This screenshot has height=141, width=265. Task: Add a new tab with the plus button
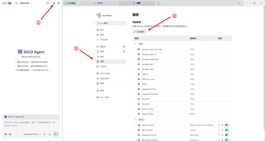click(x=159, y=3)
